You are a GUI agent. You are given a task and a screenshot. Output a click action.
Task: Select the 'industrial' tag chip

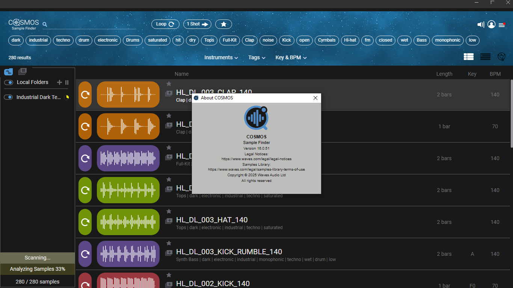pyautogui.click(x=38, y=40)
